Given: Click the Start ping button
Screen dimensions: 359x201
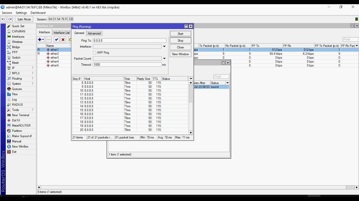Looking at the screenshot, I should pos(180,33).
